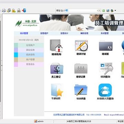
Task: Open the 培训记录 grey people folder icon
Action: (x=81, y=69)
